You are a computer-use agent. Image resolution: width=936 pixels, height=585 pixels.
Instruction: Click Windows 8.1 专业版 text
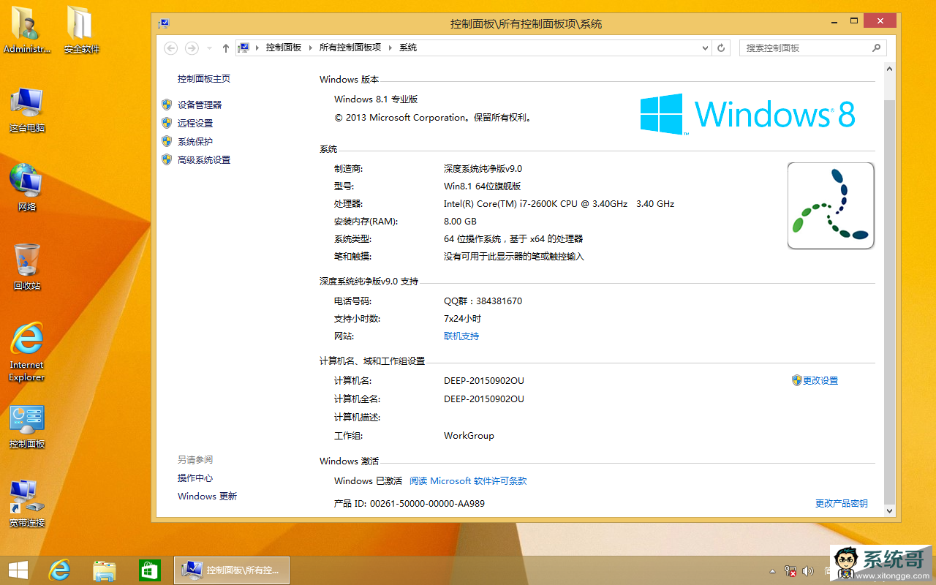(376, 99)
